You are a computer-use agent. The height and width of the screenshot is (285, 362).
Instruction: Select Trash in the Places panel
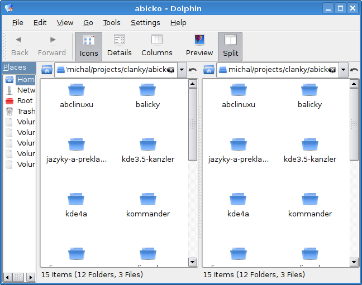[x=20, y=112]
